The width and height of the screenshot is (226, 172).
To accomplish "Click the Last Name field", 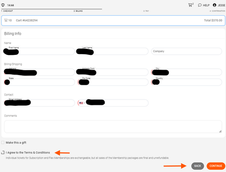I will tap(113, 51).
